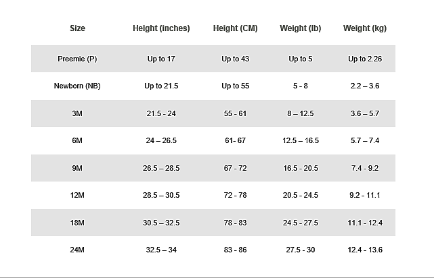Select the Newborn (NB) size label
The width and height of the screenshot is (434, 278).
pyautogui.click(x=77, y=86)
